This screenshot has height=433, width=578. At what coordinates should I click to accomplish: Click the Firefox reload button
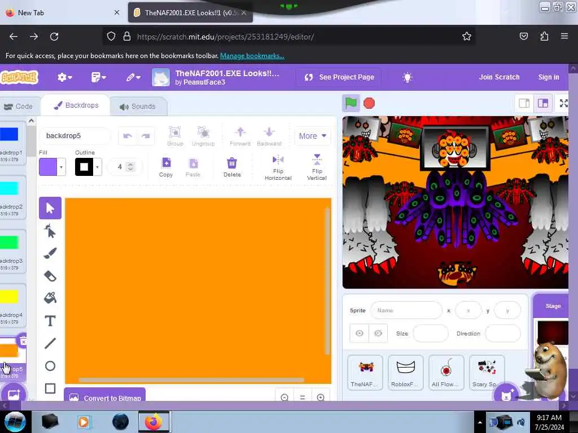pos(54,37)
